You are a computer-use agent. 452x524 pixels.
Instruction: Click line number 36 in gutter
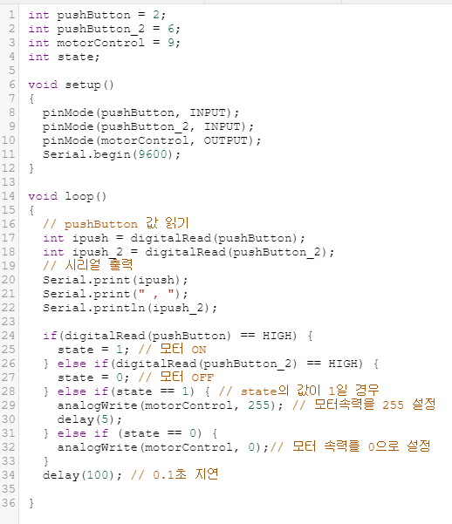(9, 502)
